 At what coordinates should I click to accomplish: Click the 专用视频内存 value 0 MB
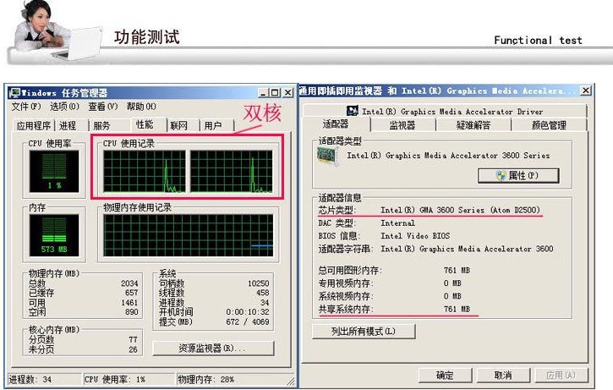452,283
